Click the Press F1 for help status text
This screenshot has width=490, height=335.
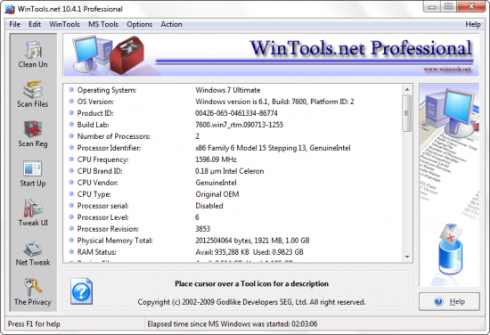coord(34,323)
